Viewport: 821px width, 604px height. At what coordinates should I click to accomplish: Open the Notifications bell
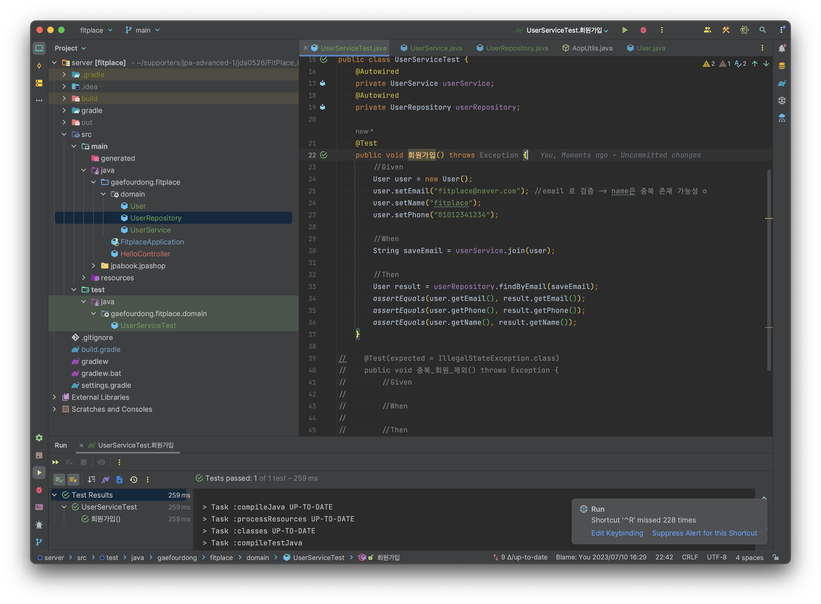782,48
